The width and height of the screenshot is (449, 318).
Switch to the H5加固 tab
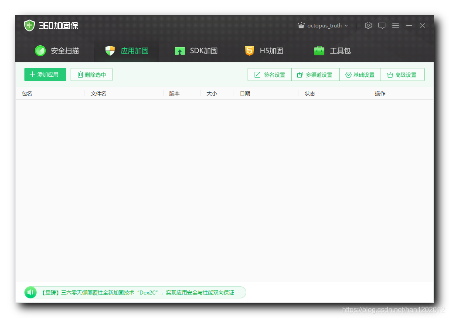click(x=264, y=51)
